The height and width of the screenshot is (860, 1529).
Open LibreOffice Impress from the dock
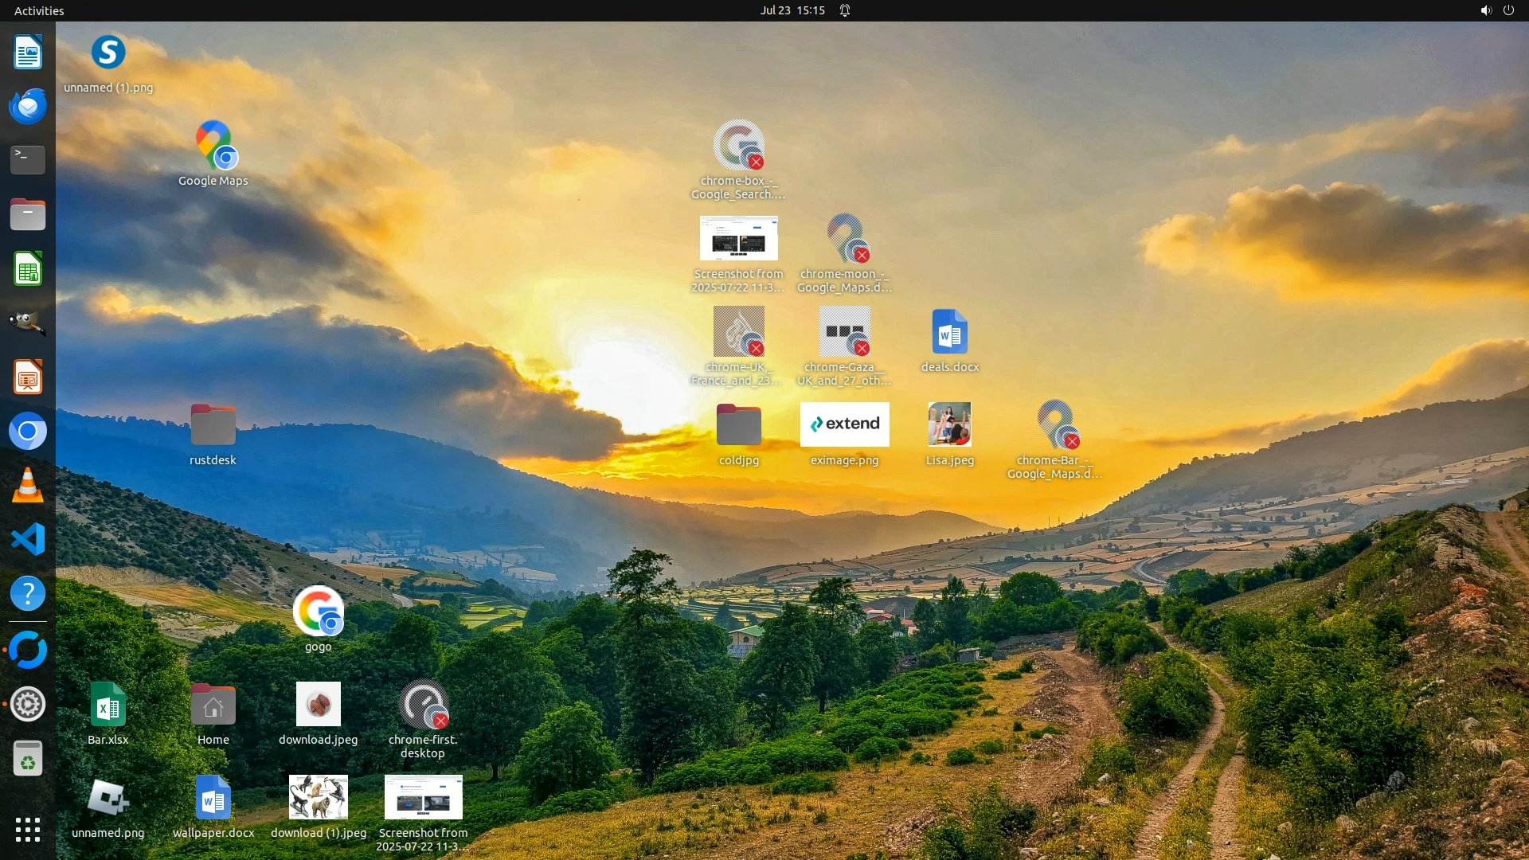27,377
